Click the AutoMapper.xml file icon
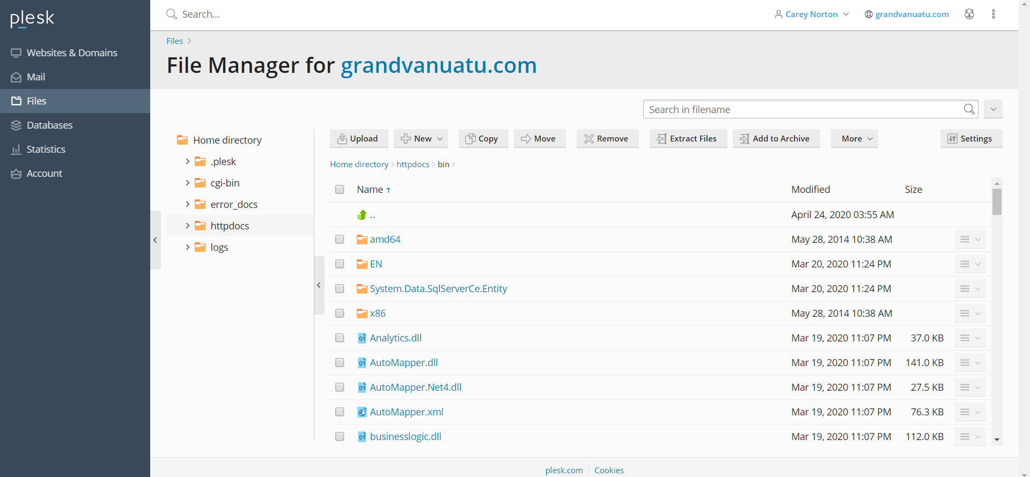This screenshot has width=1030, height=477. [362, 412]
